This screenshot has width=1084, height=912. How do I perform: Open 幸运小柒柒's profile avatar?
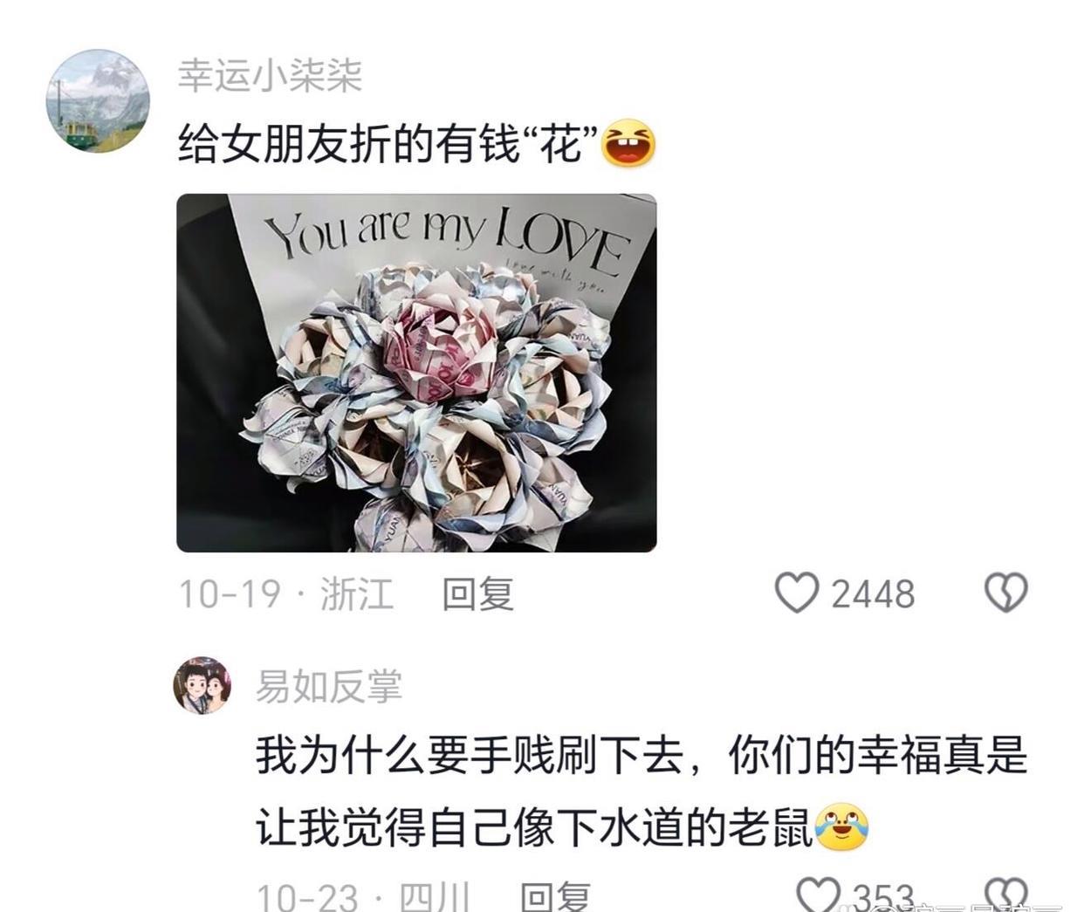coord(98,100)
